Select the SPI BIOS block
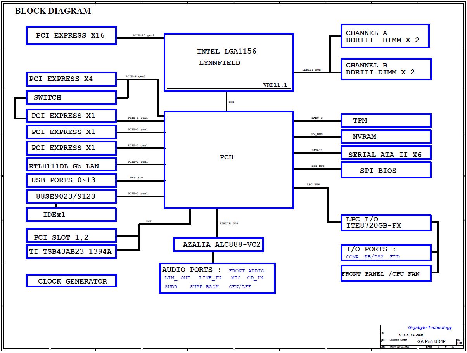The width and height of the screenshot is (467, 353). (x=386, y=170)
